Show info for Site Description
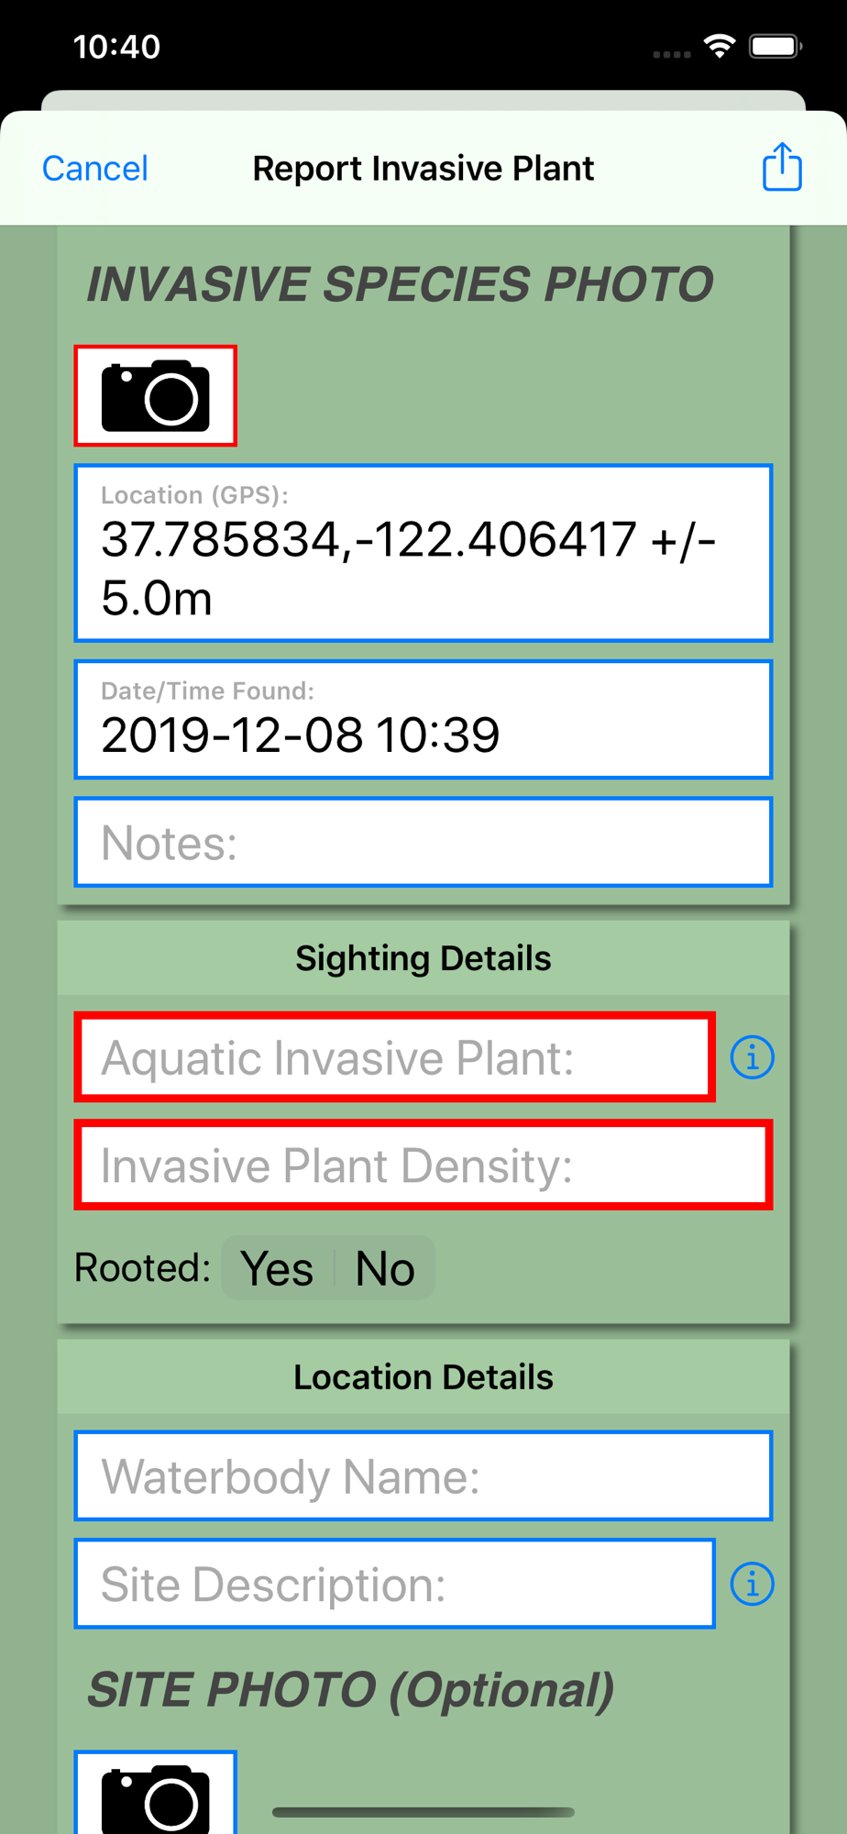The height and width of the screenshot is (1834, 847). 752,1584
